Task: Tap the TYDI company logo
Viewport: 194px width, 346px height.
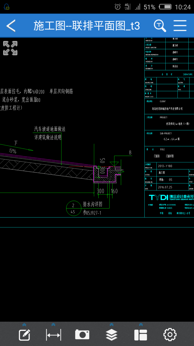Action: point(158,197)
